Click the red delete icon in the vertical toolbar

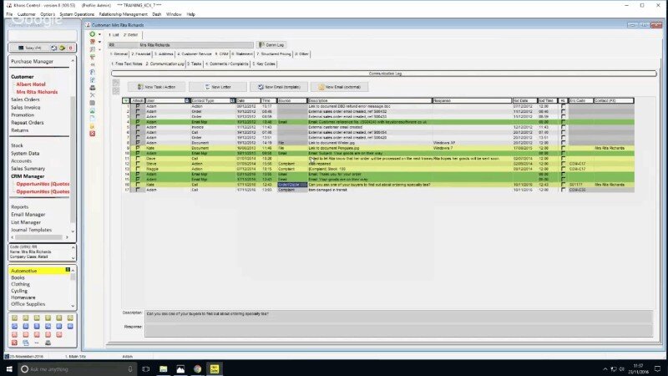92,134
